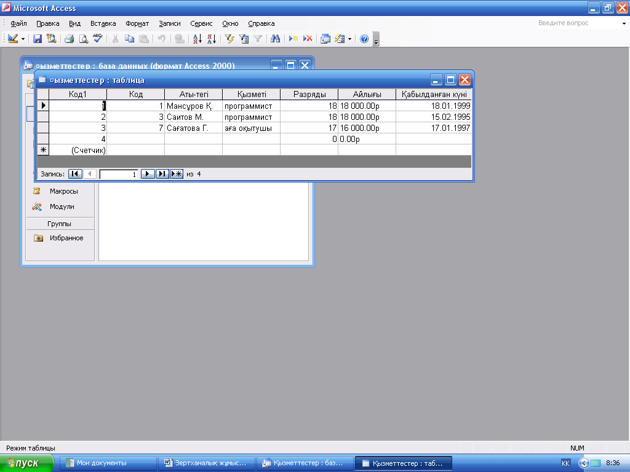
Task: Open the Вставка menu
Action: click(103, 23)
